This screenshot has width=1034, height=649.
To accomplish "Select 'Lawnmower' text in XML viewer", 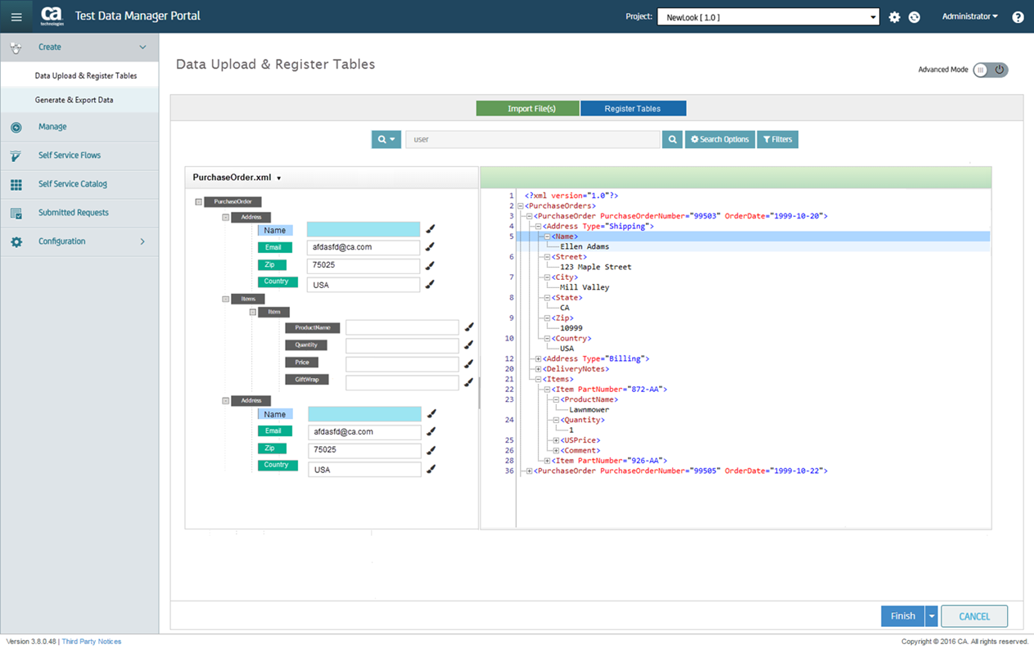I will click(589, 410).
